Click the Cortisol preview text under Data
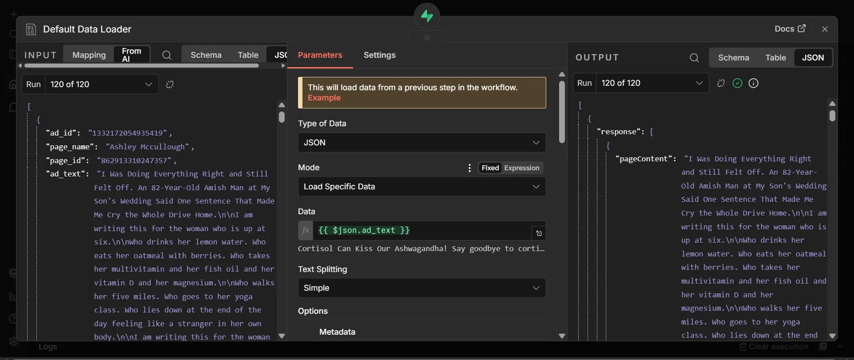Viewport: 854px width, 360px height. (x=421, y=248)
